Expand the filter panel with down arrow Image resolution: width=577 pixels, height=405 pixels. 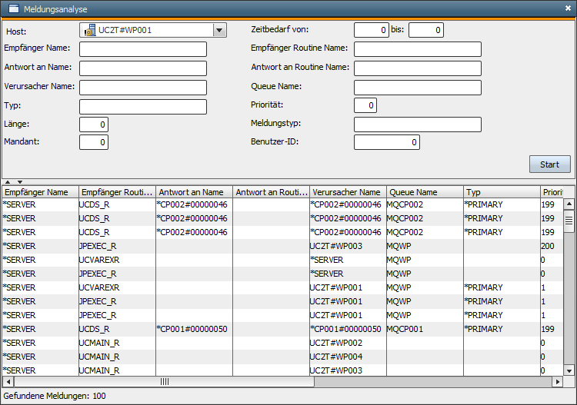(x=20, y=181)
